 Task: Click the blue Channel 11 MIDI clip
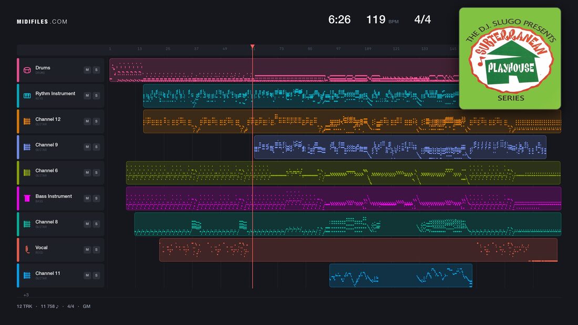(x=401, y=275)
